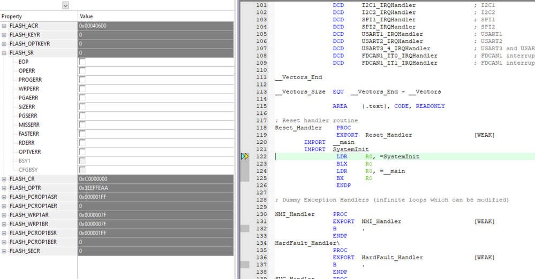This screenshot has width=535, height=279.
Task: Expand the FLASH_ACR register
Action: 4,26
